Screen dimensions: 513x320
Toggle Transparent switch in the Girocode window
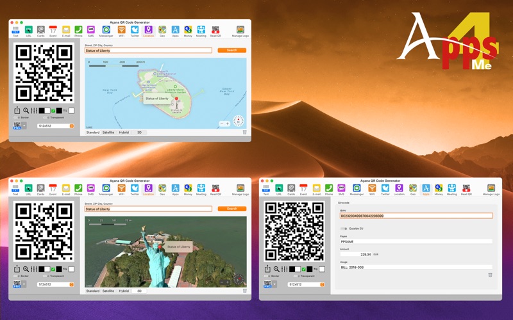coord(296,276)
